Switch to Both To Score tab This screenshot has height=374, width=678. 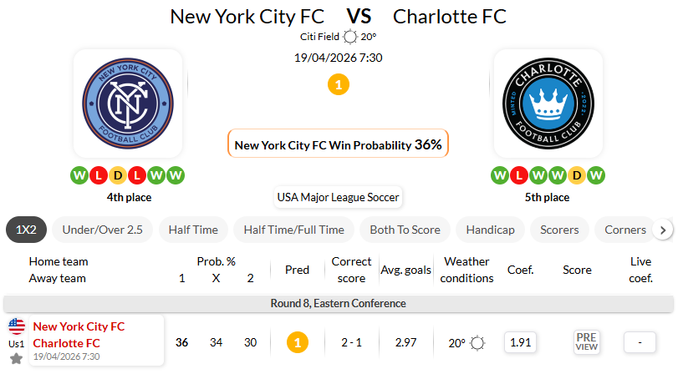405,230
